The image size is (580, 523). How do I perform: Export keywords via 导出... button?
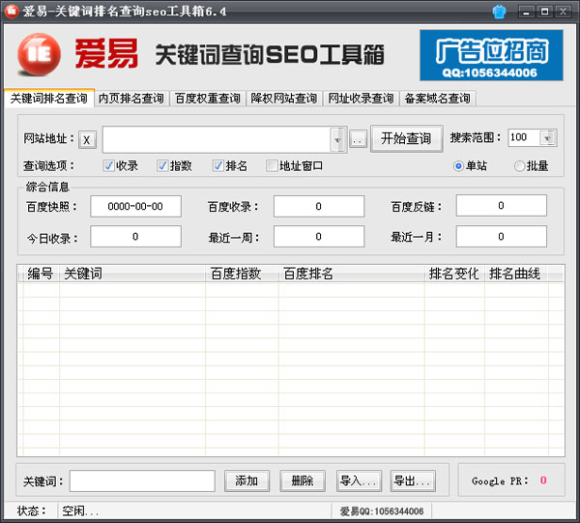413,480
